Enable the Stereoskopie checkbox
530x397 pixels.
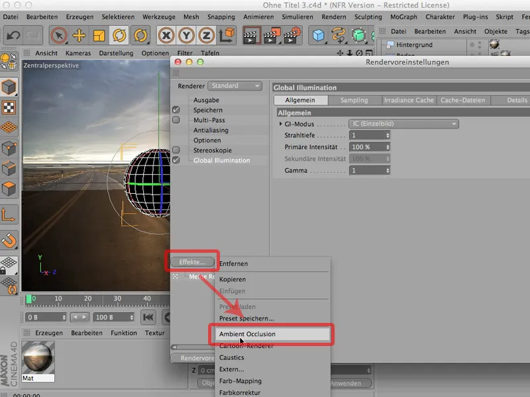coord(176,150)
